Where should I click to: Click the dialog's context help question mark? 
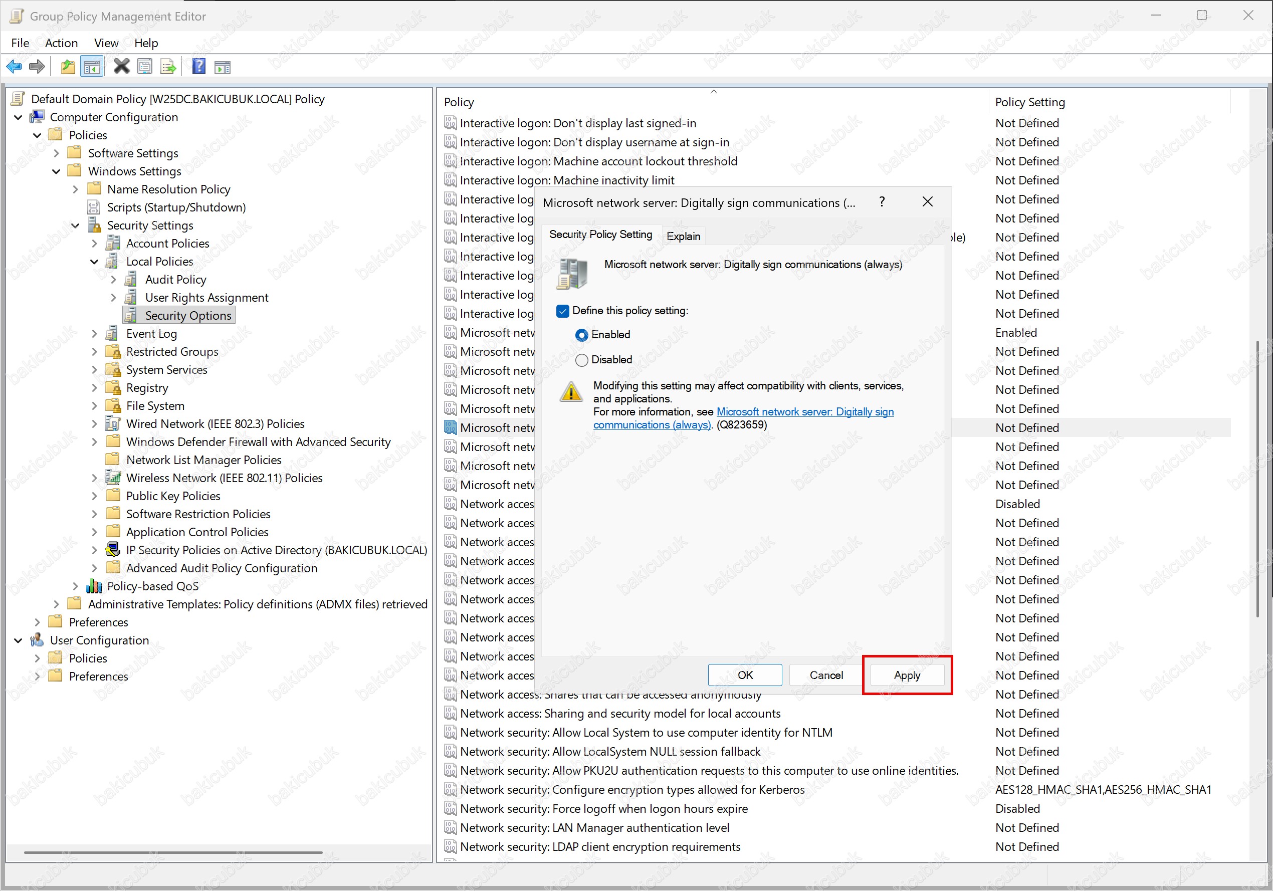(882, 202)
